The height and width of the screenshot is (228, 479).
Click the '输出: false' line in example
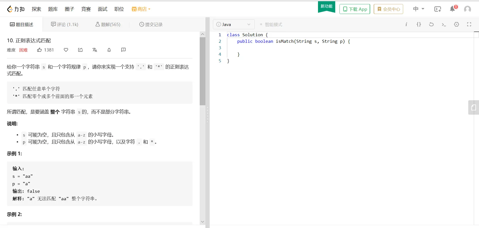pyautogui.click(x=26, y=191)
